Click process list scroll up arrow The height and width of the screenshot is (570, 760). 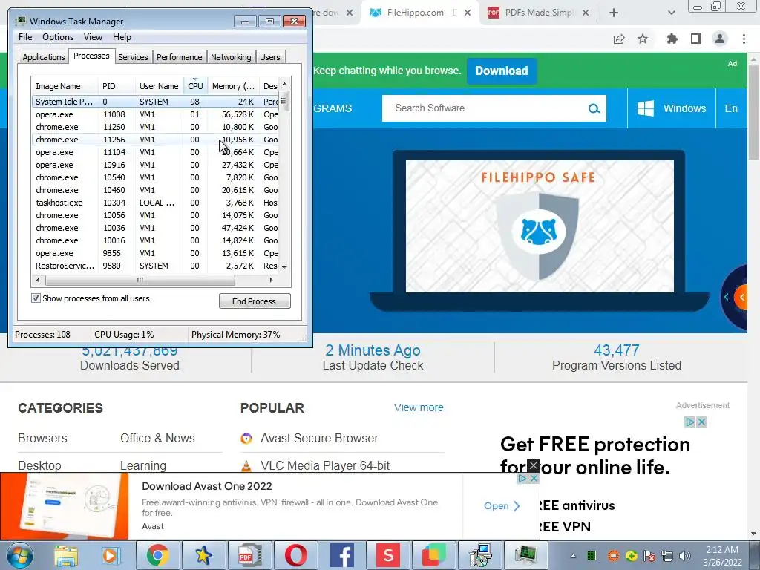(x=284, y=84)
